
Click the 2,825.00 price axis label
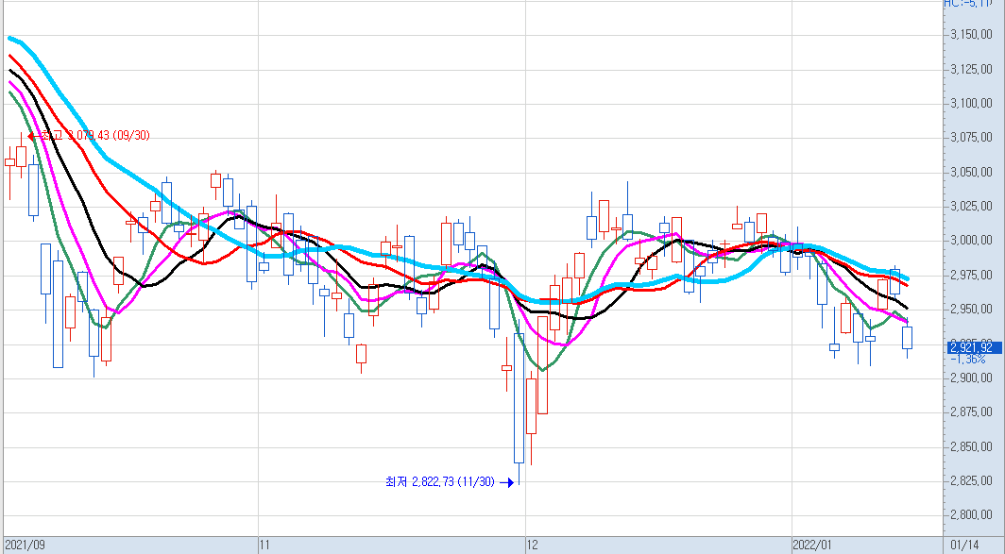971,481
